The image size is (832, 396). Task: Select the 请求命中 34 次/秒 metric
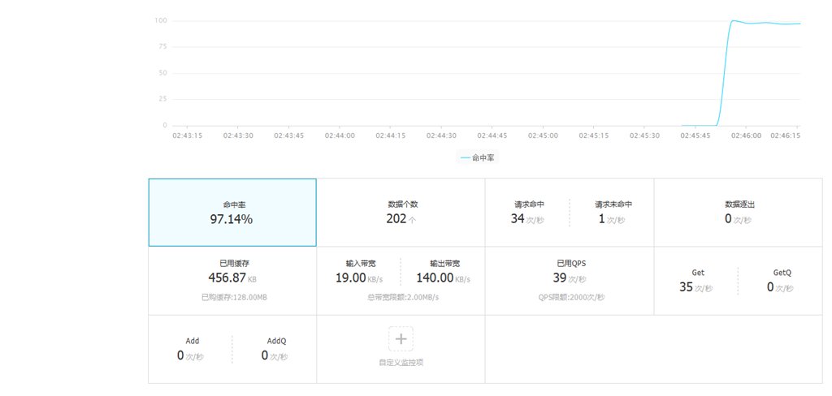coord(529,213)
